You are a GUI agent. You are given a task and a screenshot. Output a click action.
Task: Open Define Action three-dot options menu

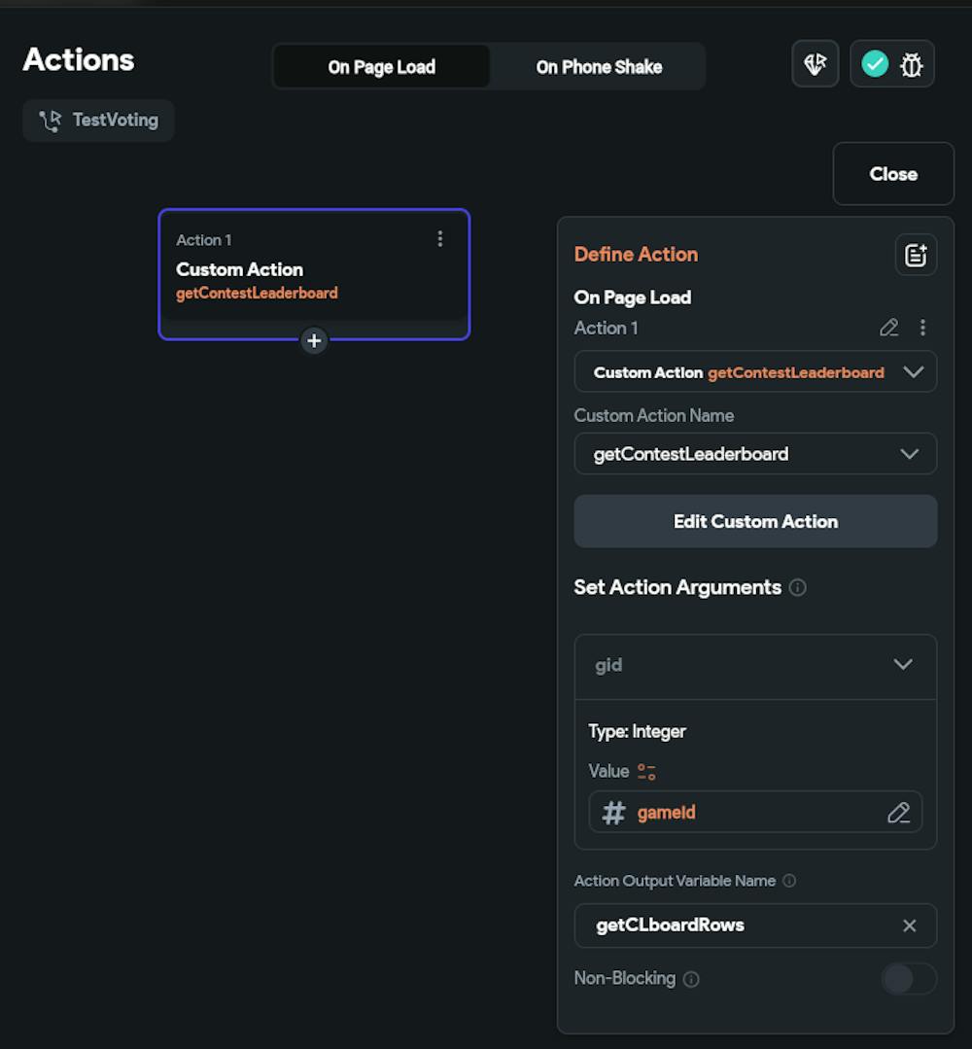(x=922, y=328)
